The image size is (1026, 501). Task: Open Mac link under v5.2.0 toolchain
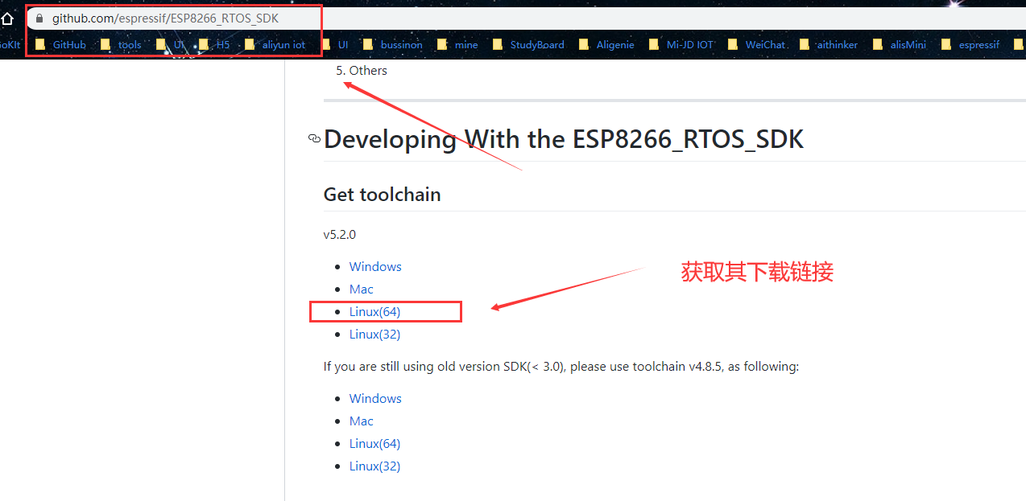362,289
